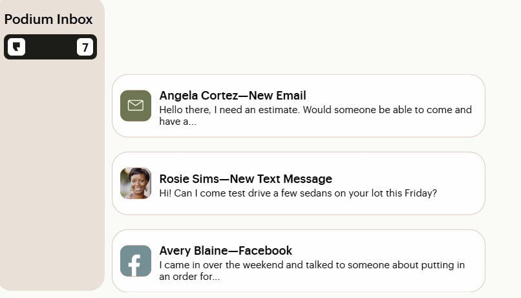
Task: Click the green email envelope icon
Action: (136, 105)
